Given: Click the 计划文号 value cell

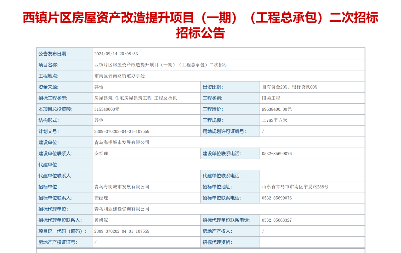Looking at the screenshot, I should (x=122, y=131).
